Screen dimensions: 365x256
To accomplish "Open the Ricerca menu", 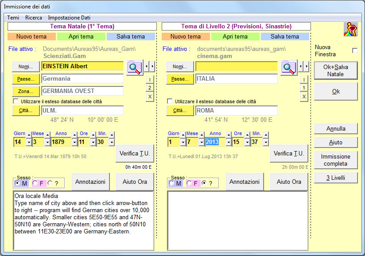I will click(x=34, y=18).
